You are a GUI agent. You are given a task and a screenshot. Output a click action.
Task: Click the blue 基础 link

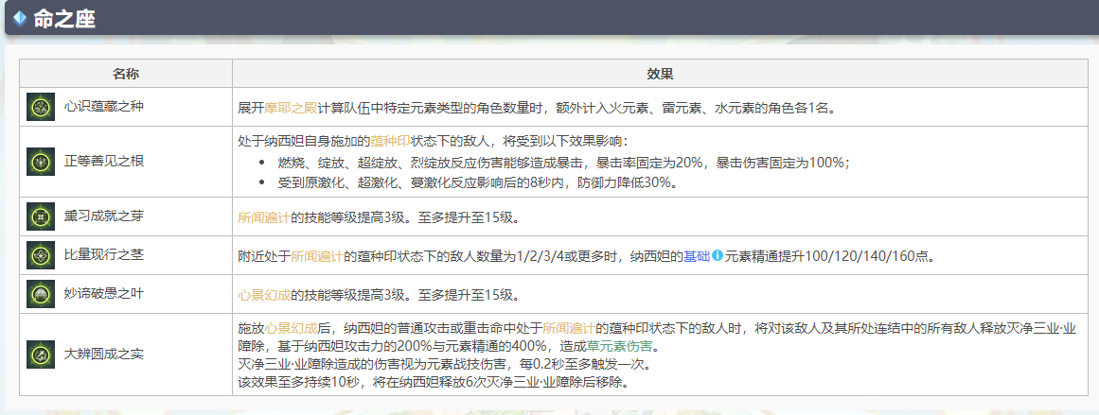696,256
